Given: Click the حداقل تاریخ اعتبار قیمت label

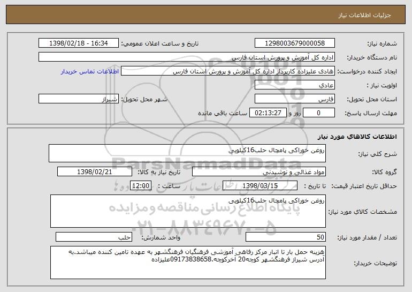Looking at the screenshot, I should [364, 186].
